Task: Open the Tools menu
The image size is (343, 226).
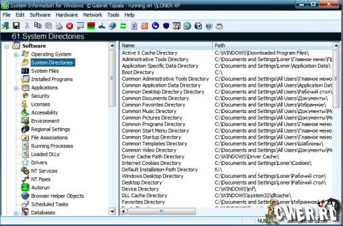Action: click(x=113, y=15)
